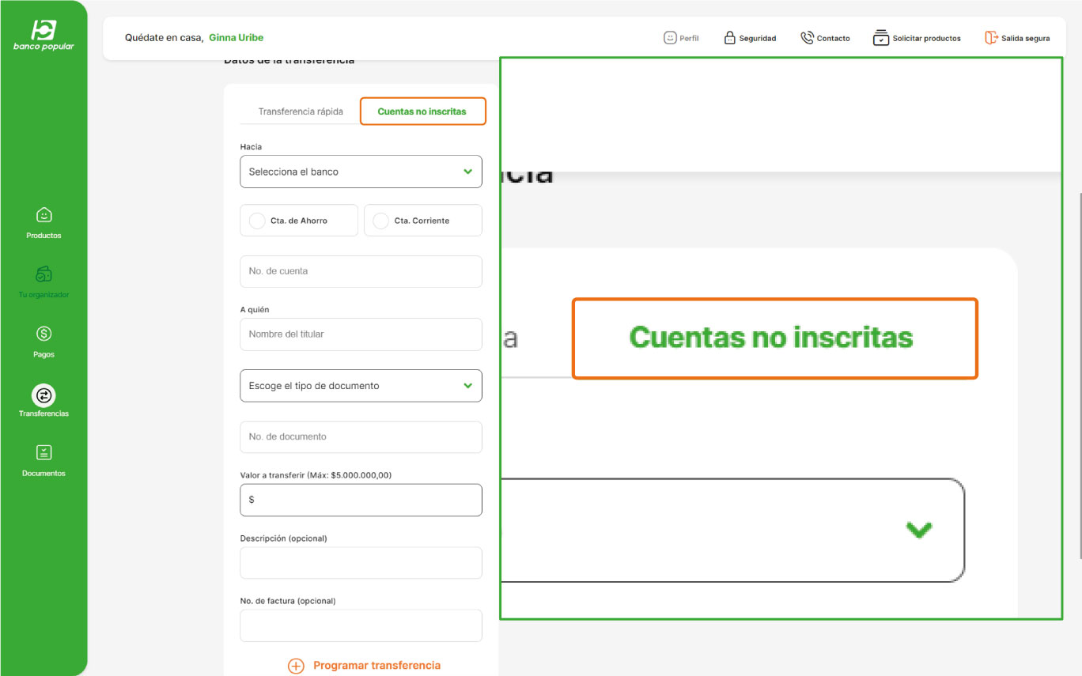The image size is (1082, 676).
Task: Click Programar transferencia
Action: tap(364, 665)
